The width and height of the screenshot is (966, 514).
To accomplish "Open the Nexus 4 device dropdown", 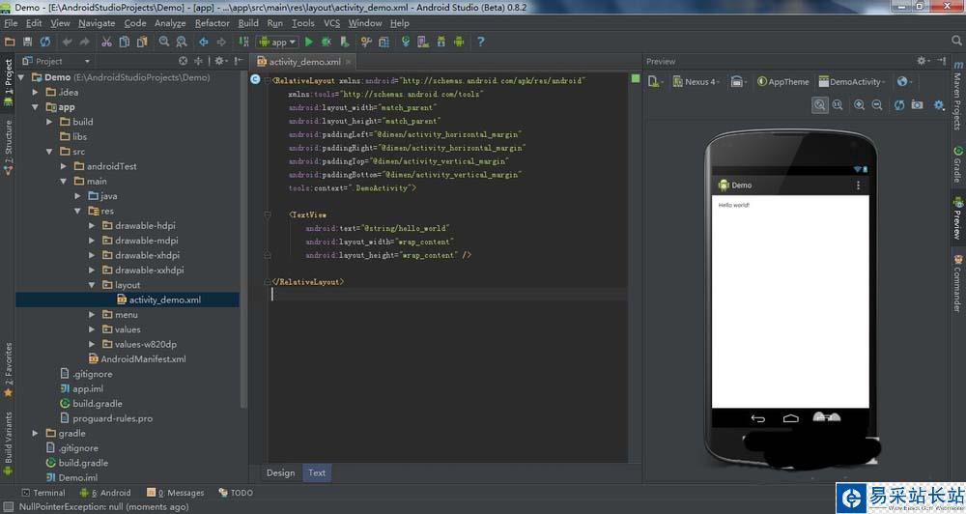I will coord(696,81).
